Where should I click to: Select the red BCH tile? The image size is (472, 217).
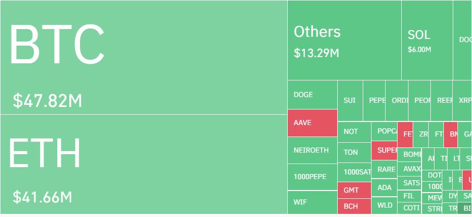(354, 207)
